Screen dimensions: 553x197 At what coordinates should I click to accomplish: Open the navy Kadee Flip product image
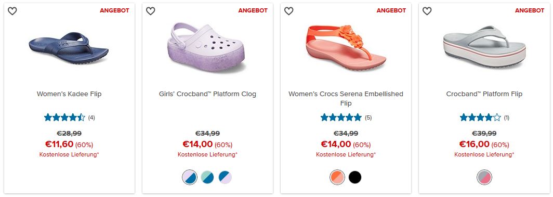pos(69,48)
